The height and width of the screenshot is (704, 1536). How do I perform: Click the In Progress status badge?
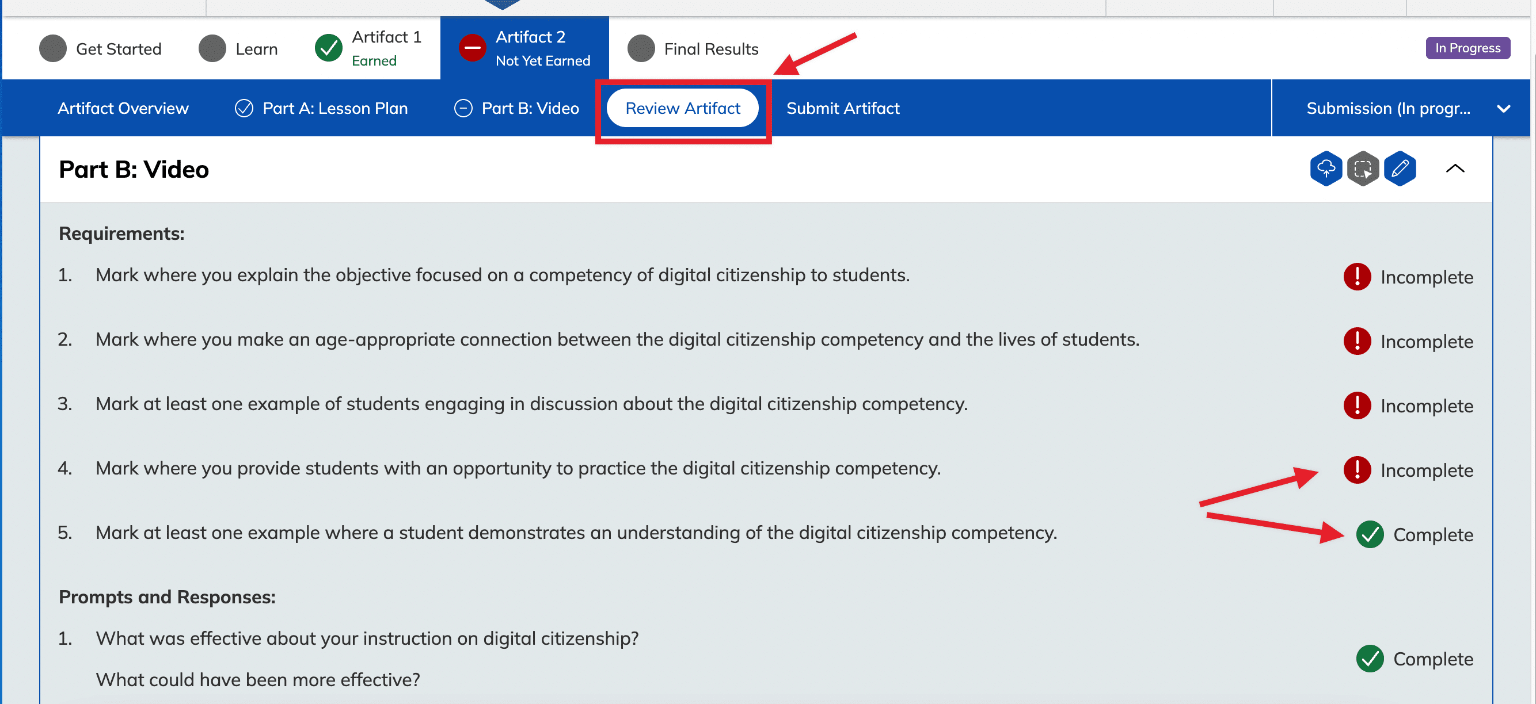[x=1467, y=48]
